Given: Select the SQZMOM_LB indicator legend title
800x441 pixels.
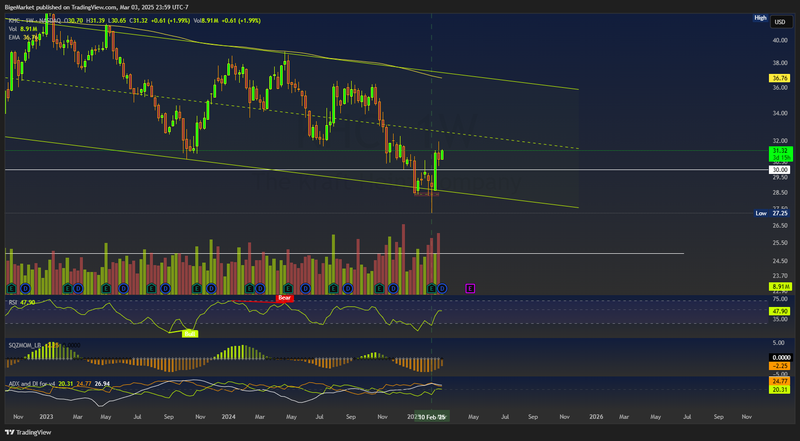Looking at the screenshot, I should point(25,345).
